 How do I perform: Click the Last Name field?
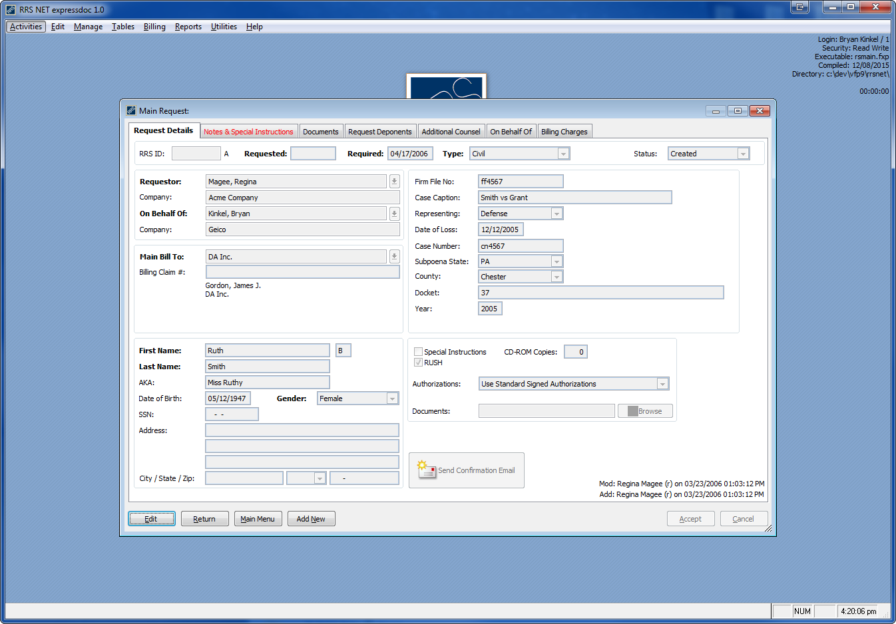point(268,367)
